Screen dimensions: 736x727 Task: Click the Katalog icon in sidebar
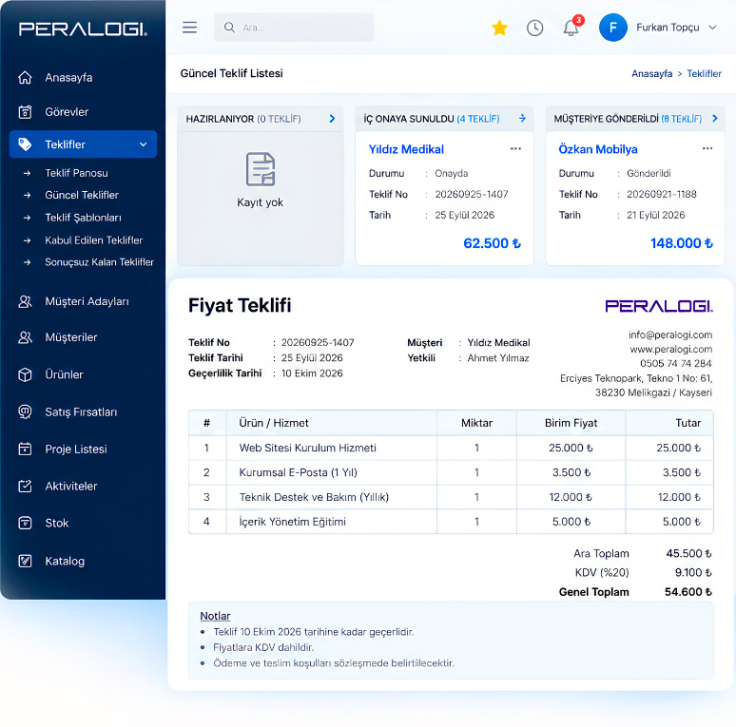25,561
